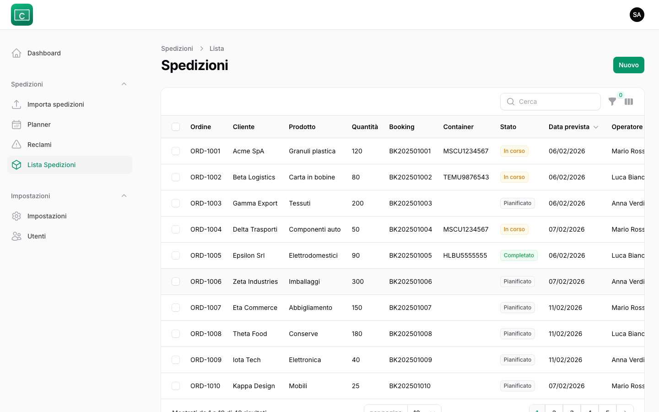659x412 pixels.
Task: Click the column visibility icon next to filters
Action: click(629, 102)
